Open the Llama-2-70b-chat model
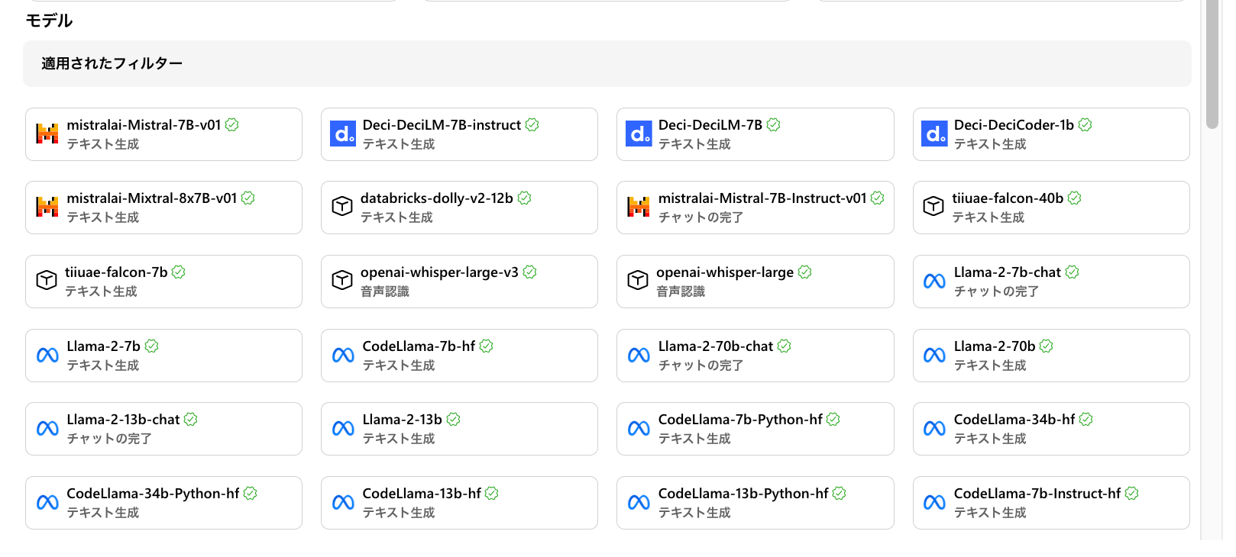 [755, 356]
